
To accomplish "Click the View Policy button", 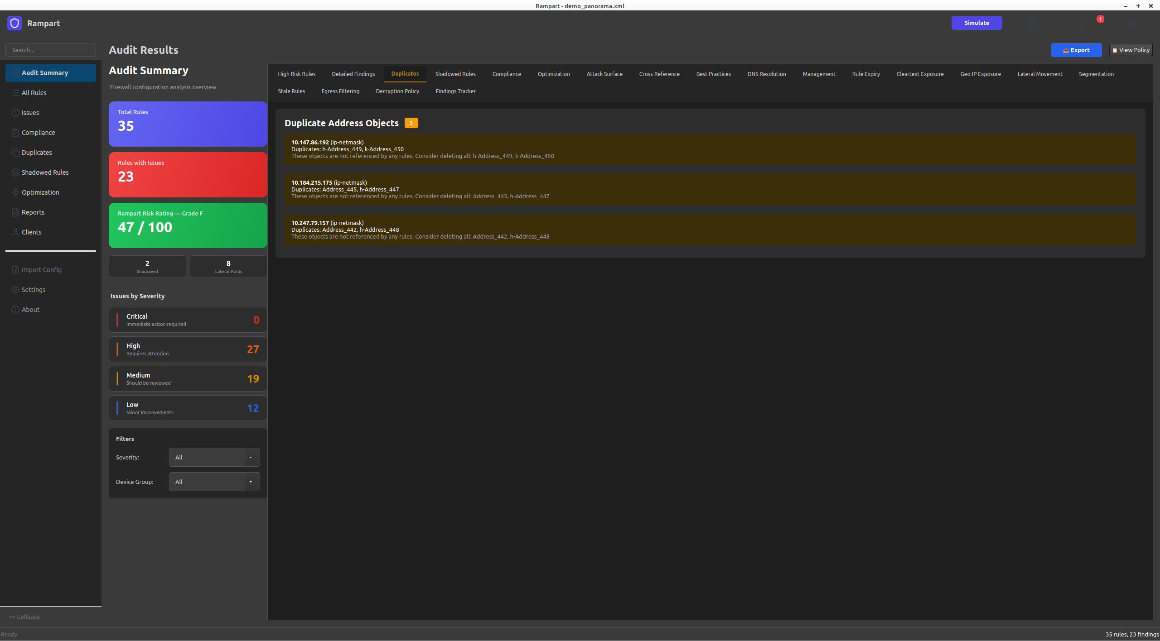I will tap(1131, 50).
